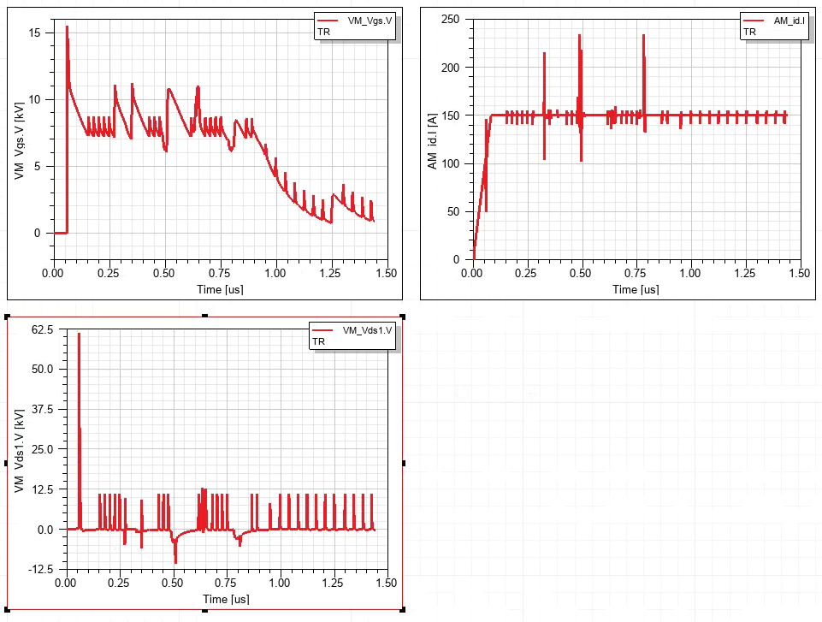Click the -12.5 tick label on VM_Vds1.V axis
Screen dimensions: 822x622
coord(40,569)
